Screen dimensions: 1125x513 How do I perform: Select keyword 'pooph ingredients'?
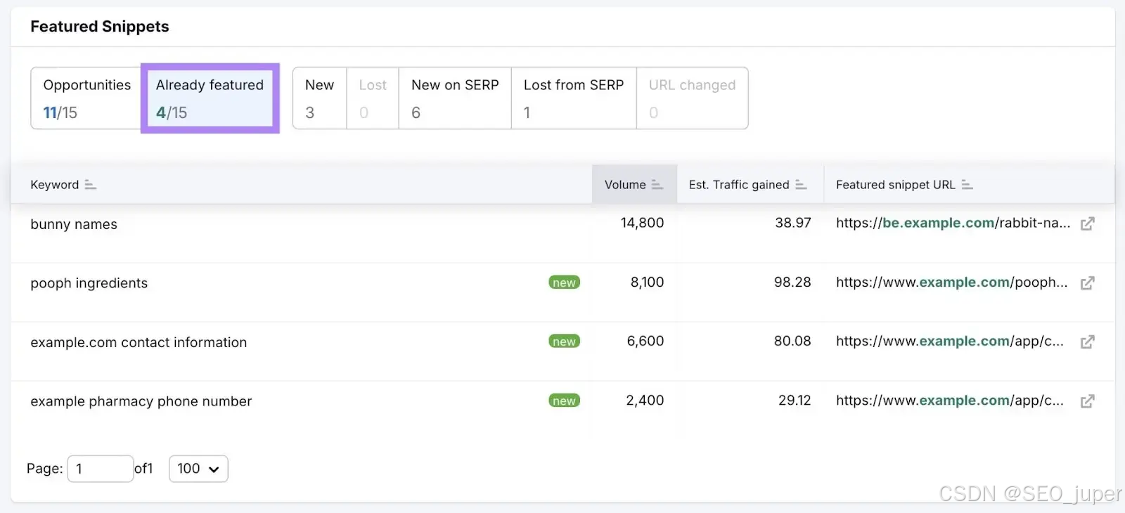pos(89,283)
